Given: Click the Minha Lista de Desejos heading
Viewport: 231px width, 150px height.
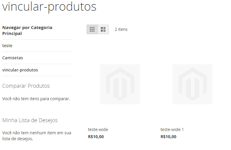Looking at the screenshot, I should (30, 120).
